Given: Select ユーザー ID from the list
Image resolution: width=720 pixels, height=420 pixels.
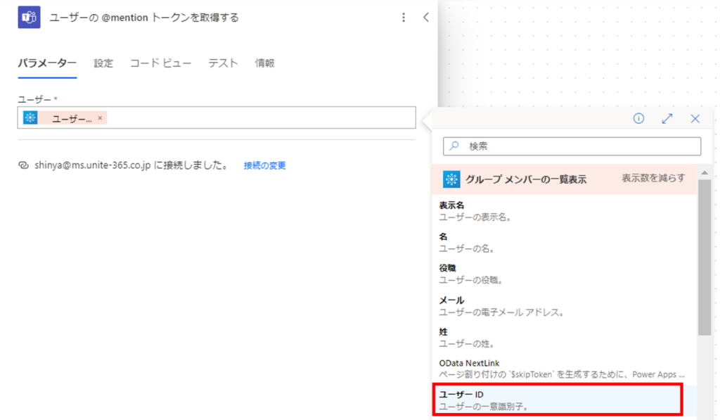Looking at the screenshot, I should click(x=558, y=400).
